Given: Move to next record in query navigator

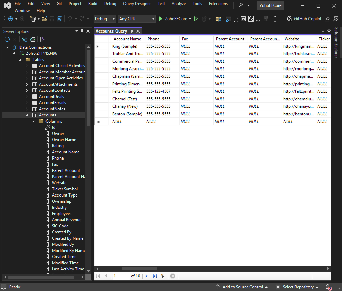Looking at the screenshot, I should click(x=147, y=276).
